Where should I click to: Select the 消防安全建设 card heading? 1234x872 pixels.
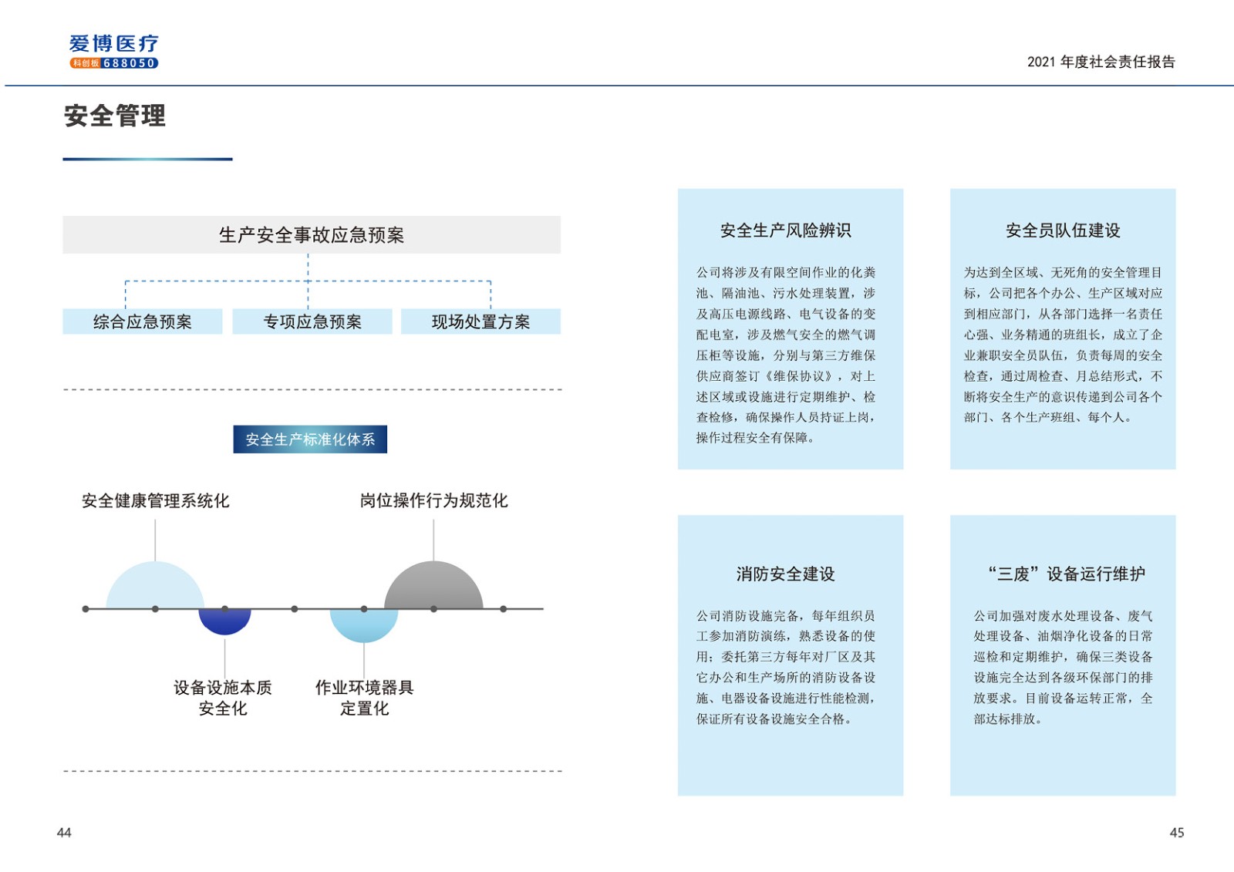[785, 574]
